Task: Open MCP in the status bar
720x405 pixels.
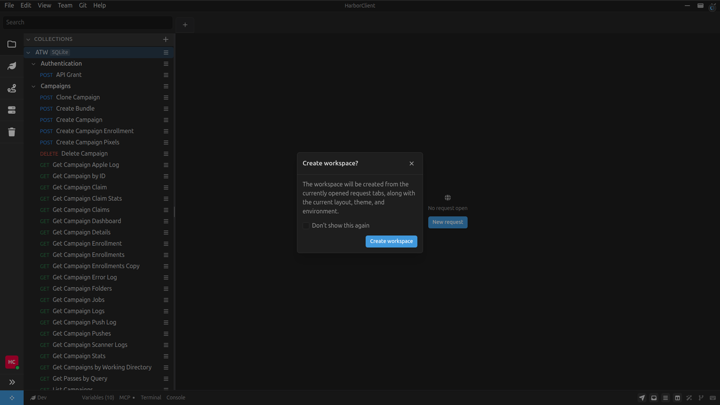Action: coord(127,398)
